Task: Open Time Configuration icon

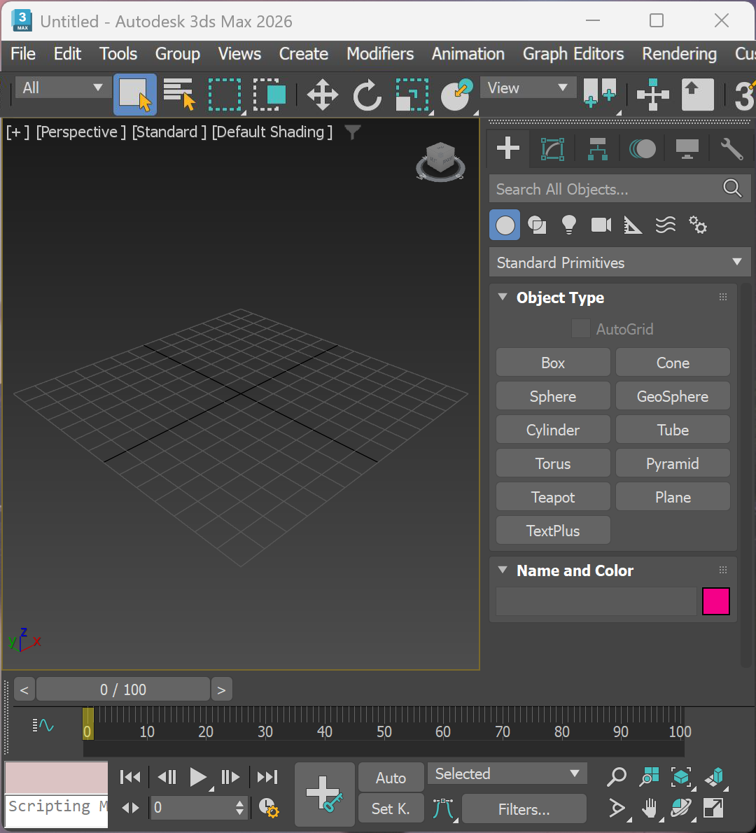Action: point(268,808)
